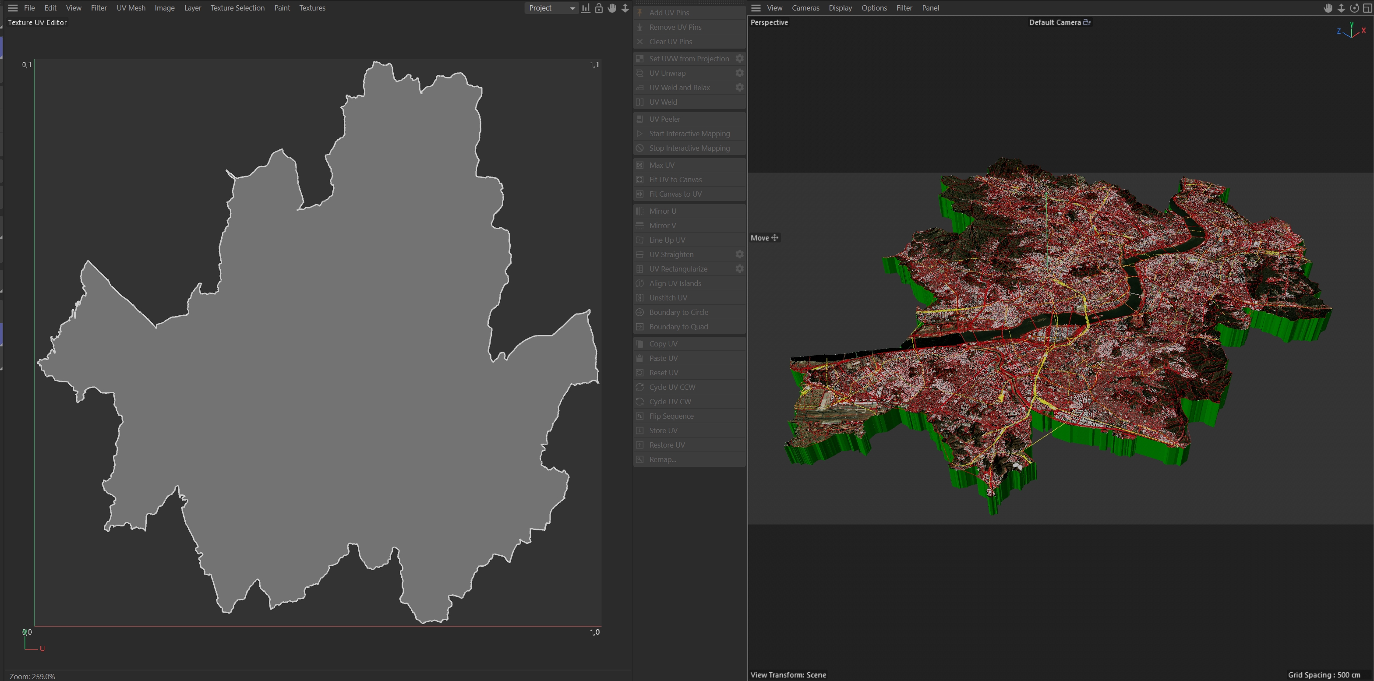
Task: Click the histogram bars icon beside Project dropdown
Action: (586, 8)
